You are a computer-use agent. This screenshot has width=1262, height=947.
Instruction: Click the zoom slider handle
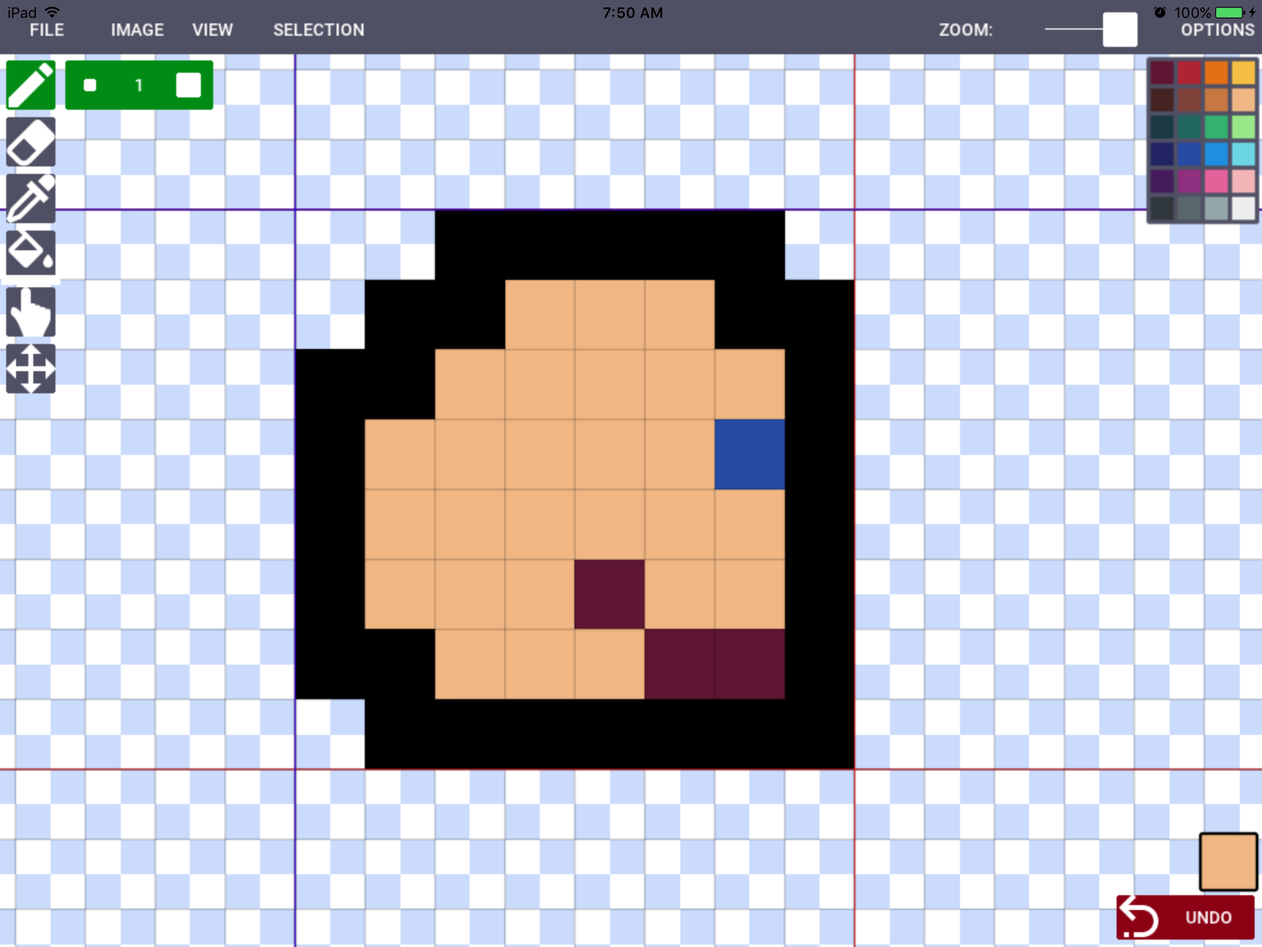(x=1120, y=30)
